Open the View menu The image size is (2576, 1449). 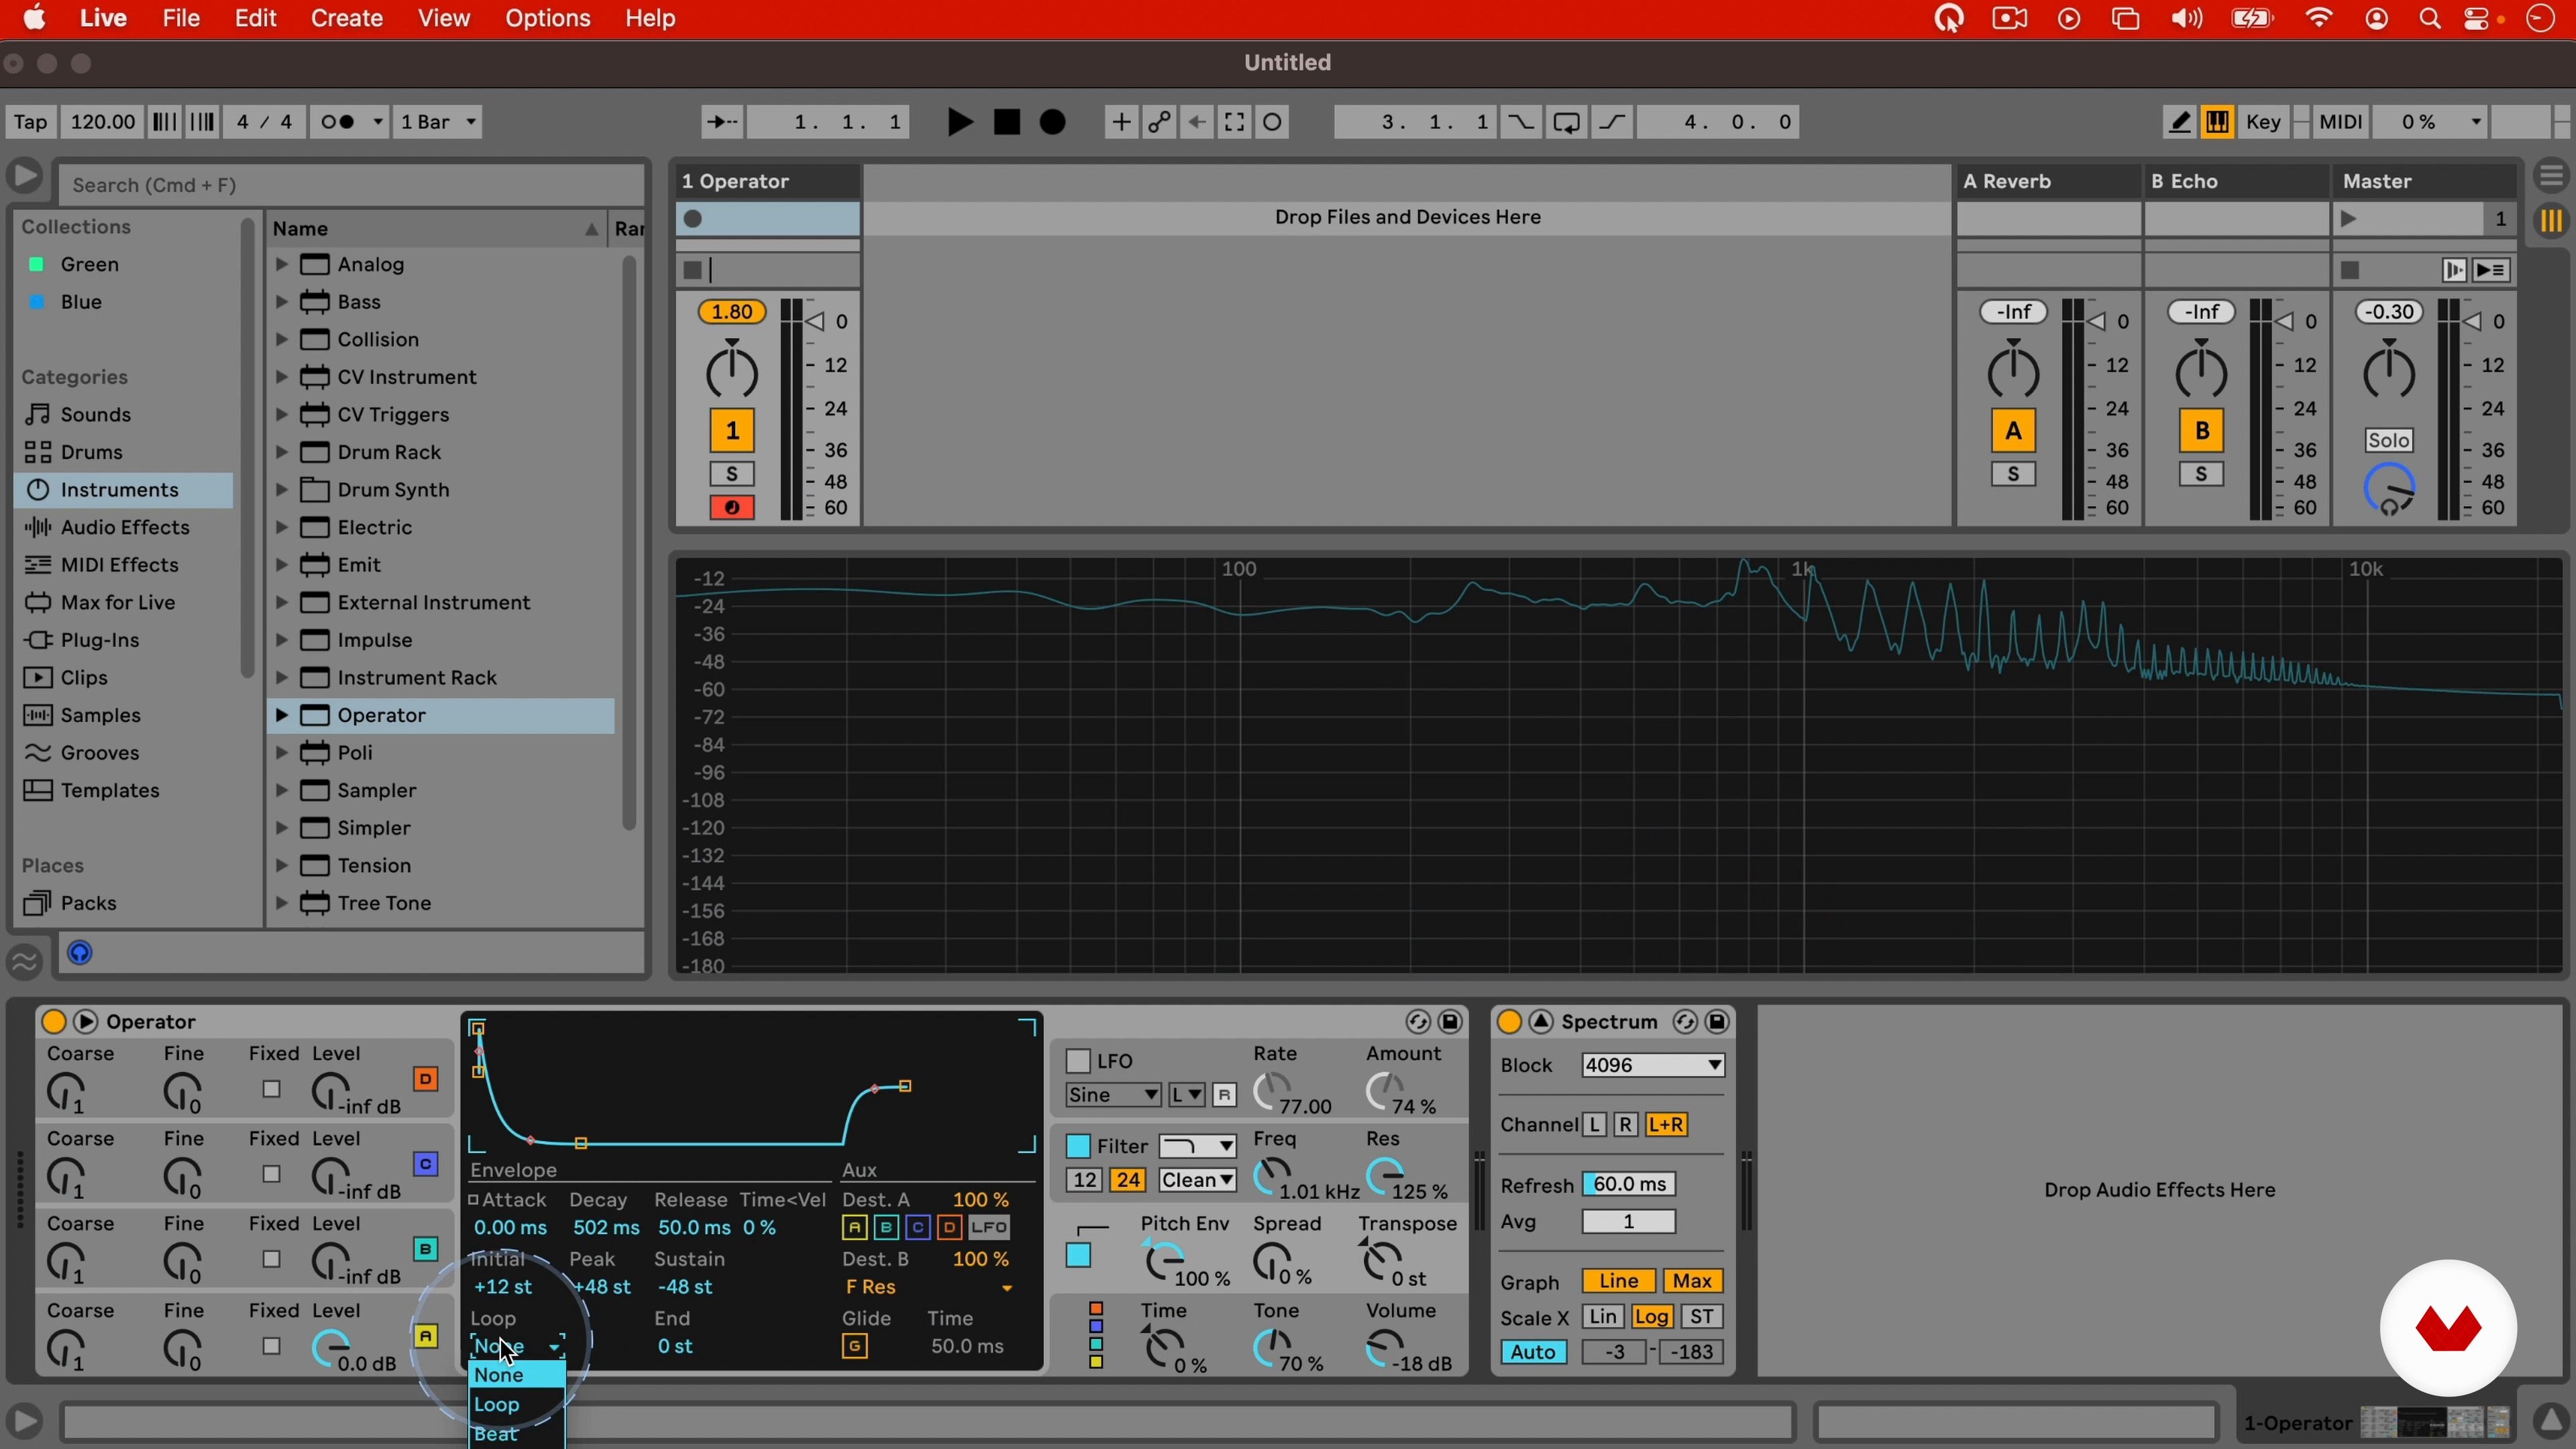click(x=443, y=18)
